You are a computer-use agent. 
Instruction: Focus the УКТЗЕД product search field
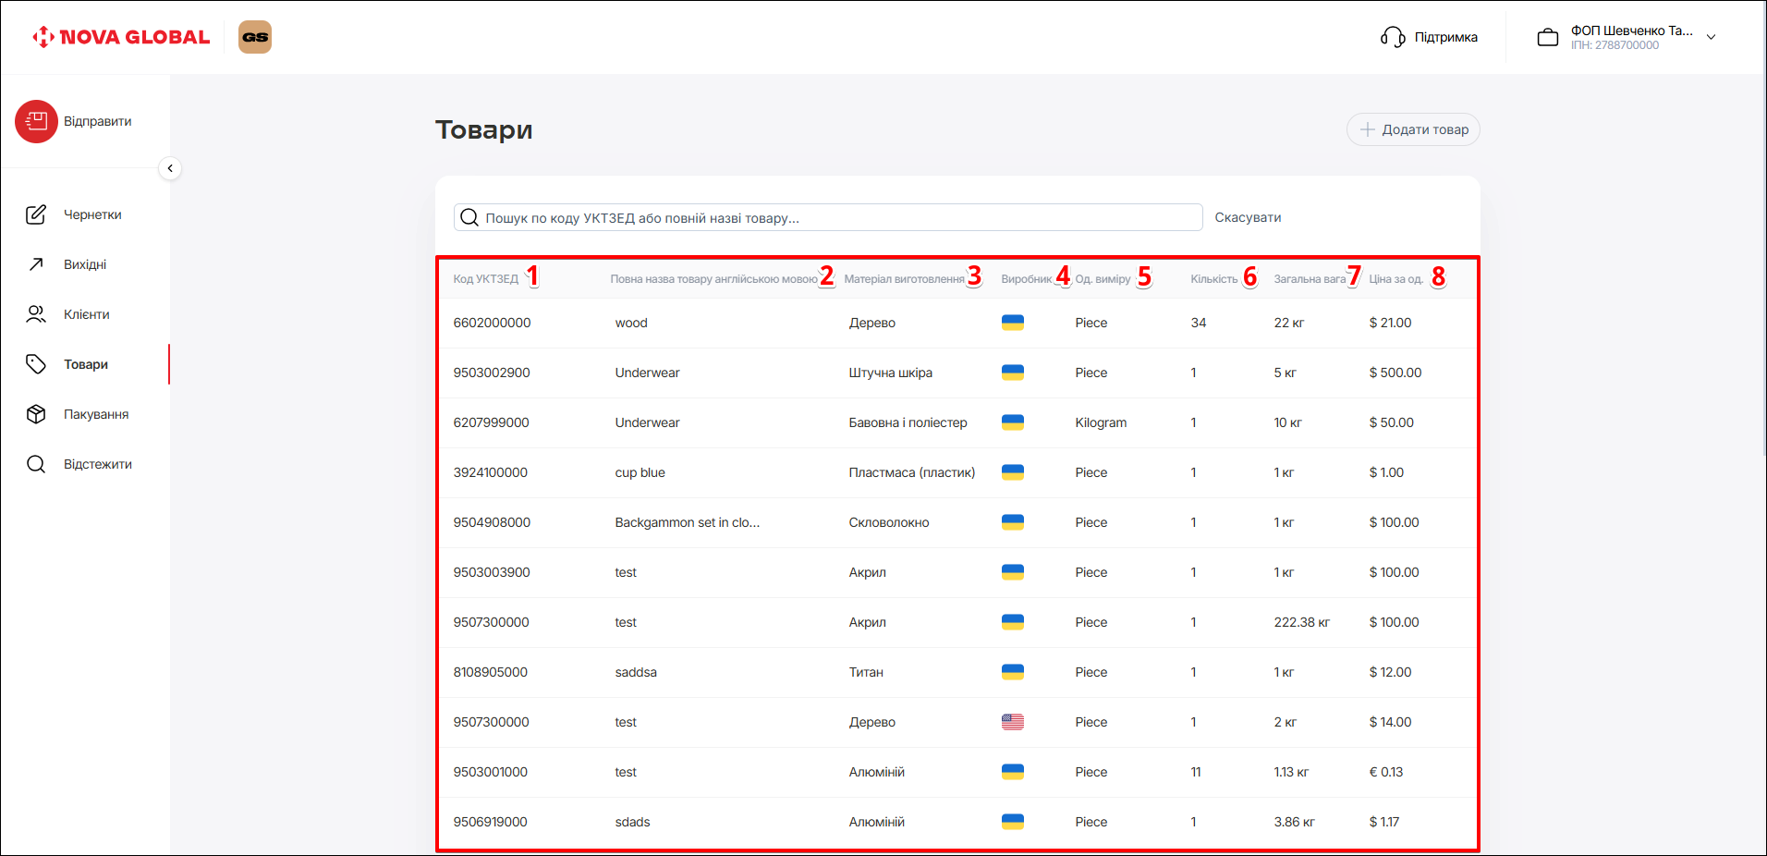(x=832, y=217)
